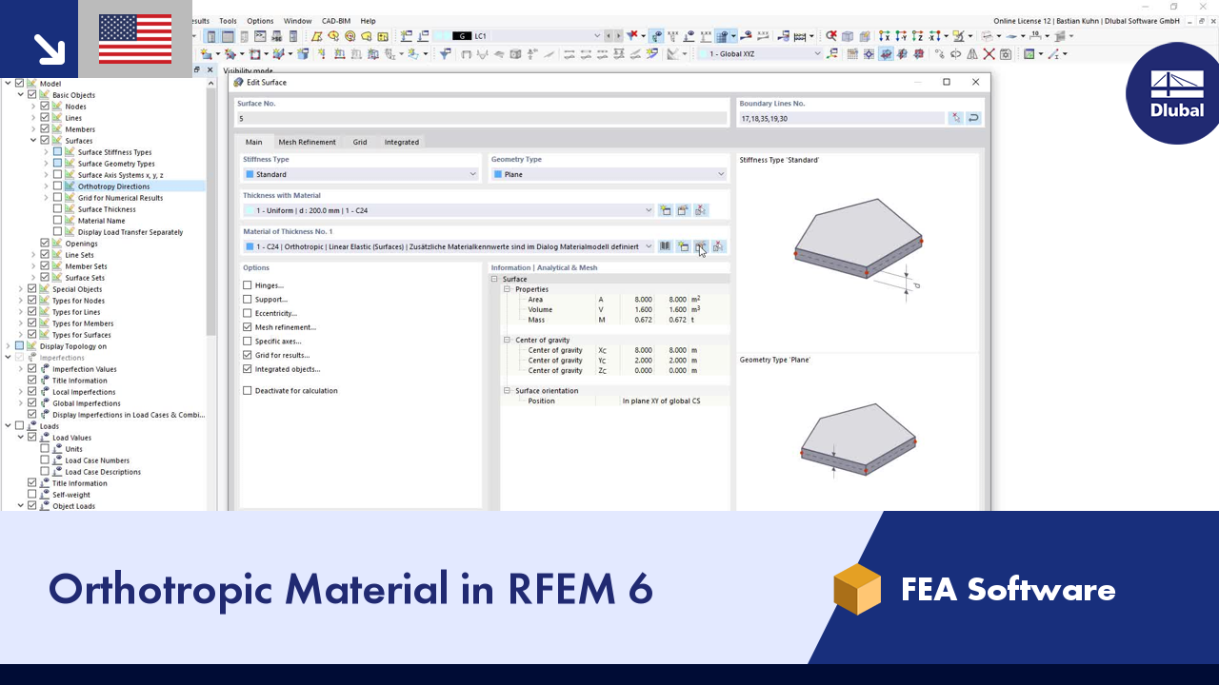1219x685 pixels.
Task: Enable the Eccentricity option checkbox
Action: click(x=248, y=313)
